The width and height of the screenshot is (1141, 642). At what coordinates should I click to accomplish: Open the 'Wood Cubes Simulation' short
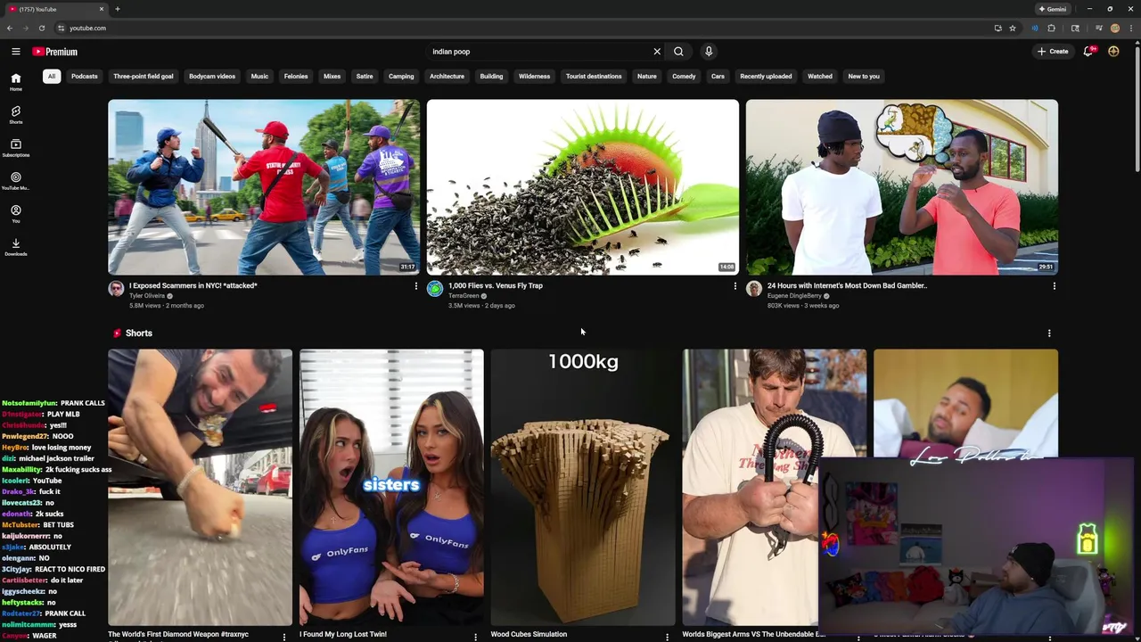point(583,488)
